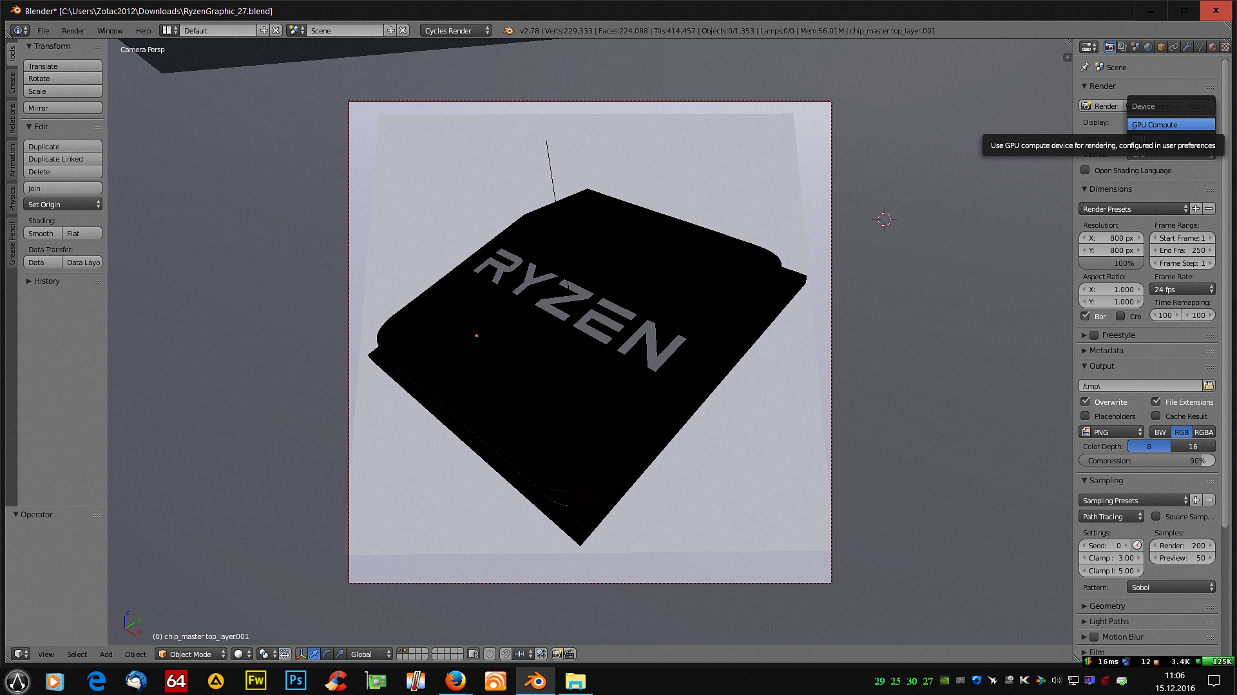1237x695 pixels.
Task: Toggle the 3D manipulator axes icon
Action: 301,654
